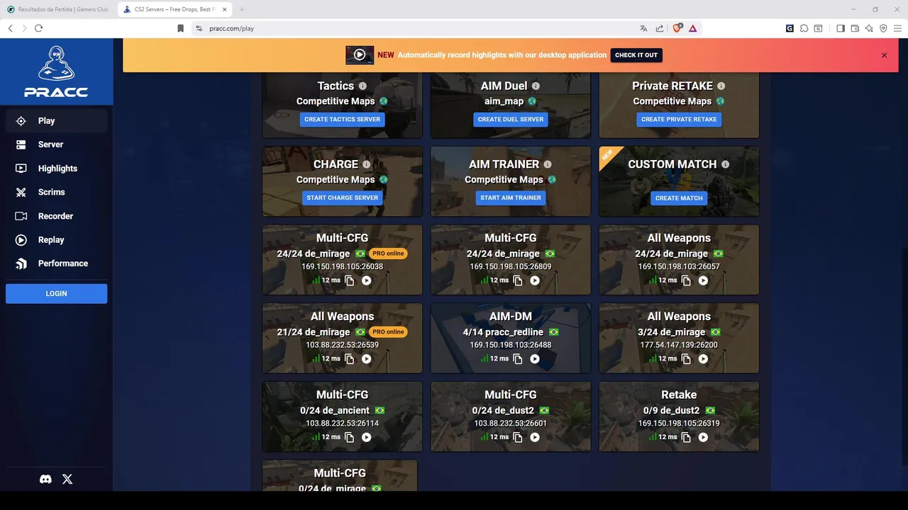Select IP text 169.150.198.105:26319
This screenshot has width=908, height=510.
[679, 424]
